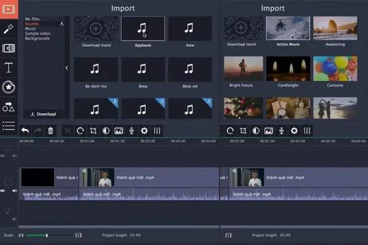Select the Beep sound tile

point(143,69)
